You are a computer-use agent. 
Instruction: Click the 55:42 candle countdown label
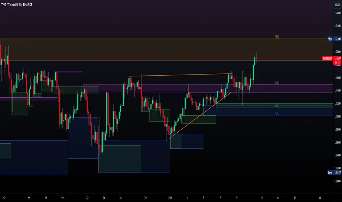(x=337, y=63)
